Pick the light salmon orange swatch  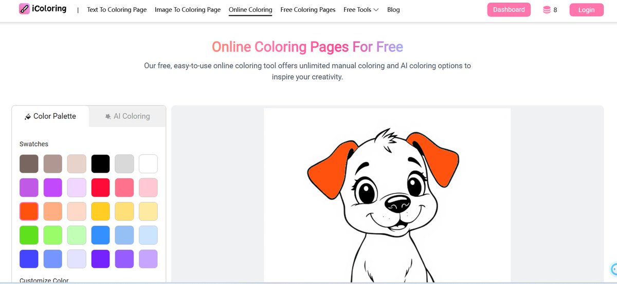53,211
